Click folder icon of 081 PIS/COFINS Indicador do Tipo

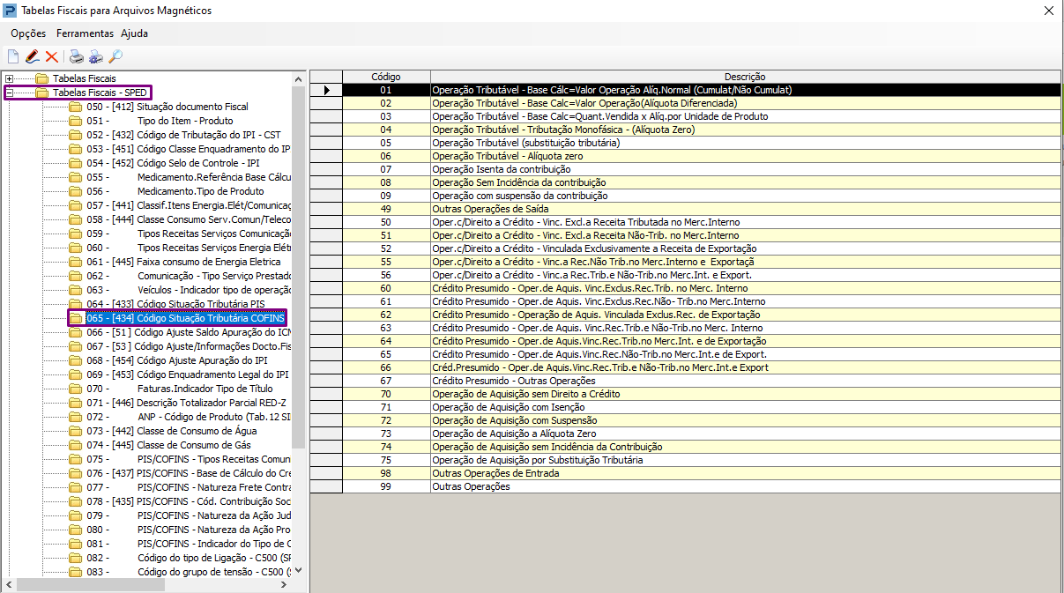[76, 544]
